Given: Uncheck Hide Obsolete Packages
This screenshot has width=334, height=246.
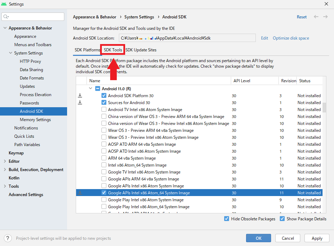Looking at the screenshot, I should coord(227,219).
